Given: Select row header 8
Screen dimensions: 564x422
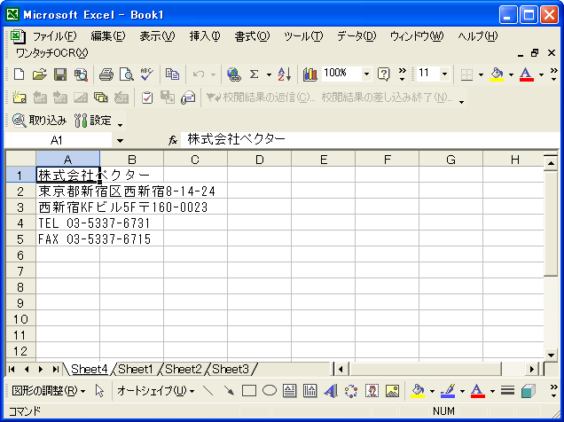Looking at the screenshot, I should point(20,287).
